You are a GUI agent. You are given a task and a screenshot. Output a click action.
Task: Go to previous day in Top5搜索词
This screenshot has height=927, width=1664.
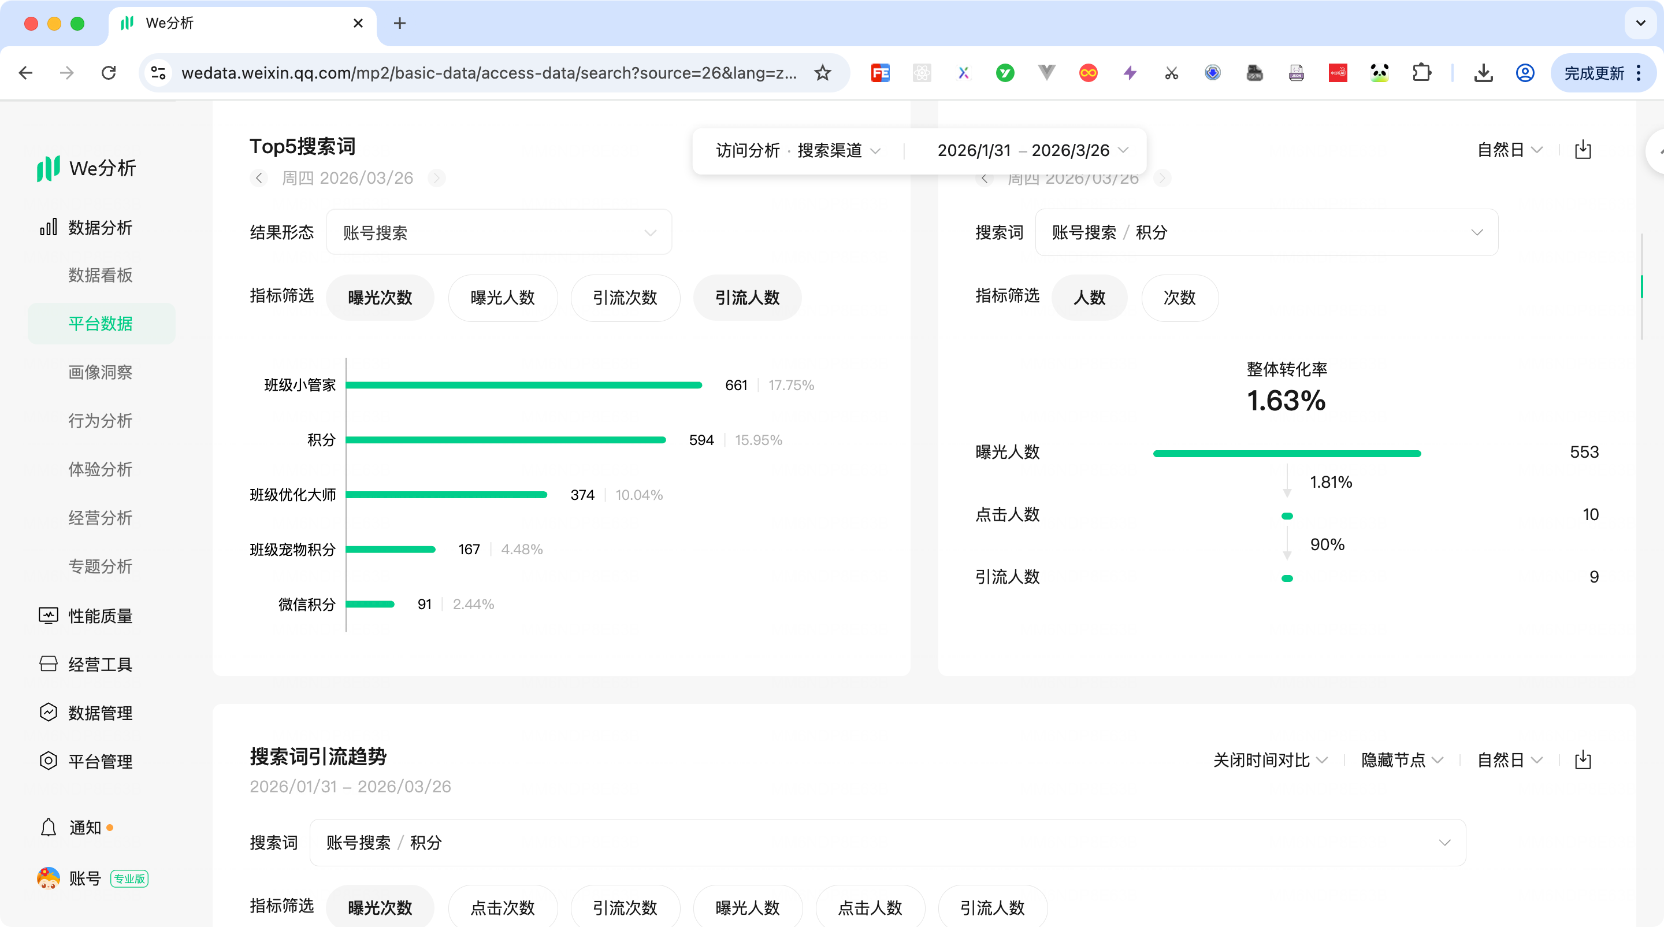(x=259, y=177)
